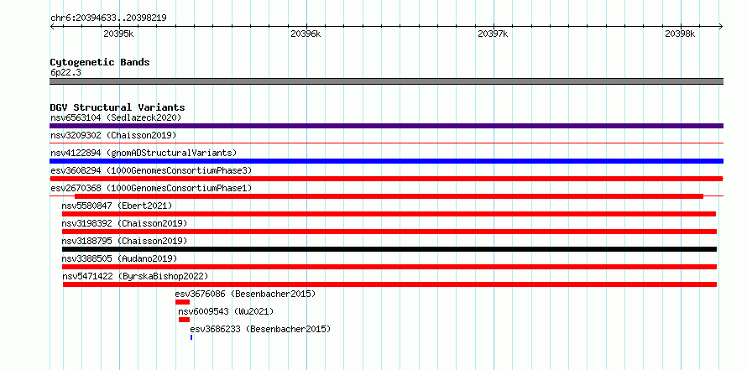
Task: Open nsv4122894 (gnomADStructuralVariants) label
Action: coord(144,153)
